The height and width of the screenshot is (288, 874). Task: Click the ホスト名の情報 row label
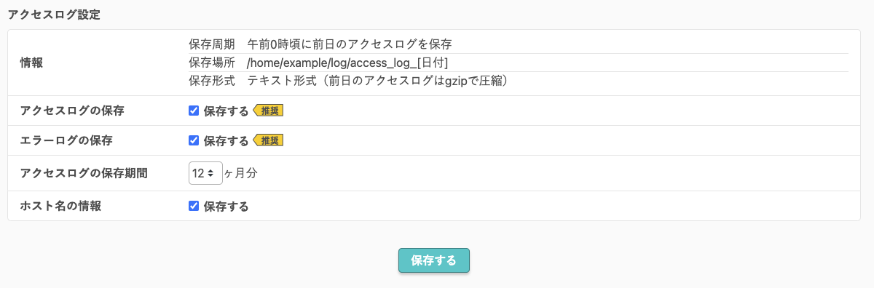[x=60, y=206]
